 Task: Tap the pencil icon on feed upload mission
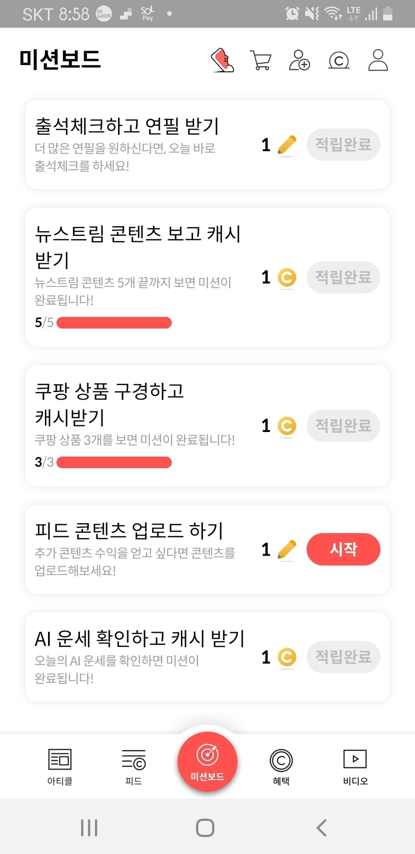click(286, 550)
